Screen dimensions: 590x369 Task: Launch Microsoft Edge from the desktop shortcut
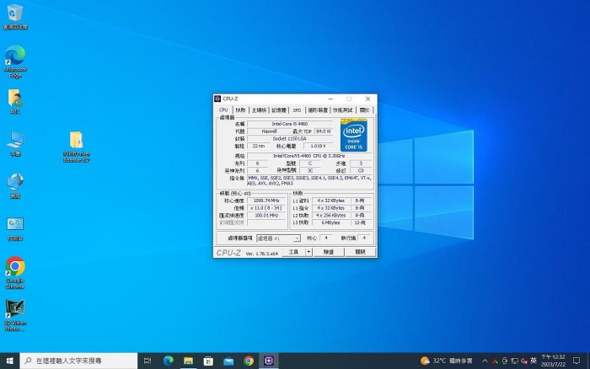[x=15, y=61]
